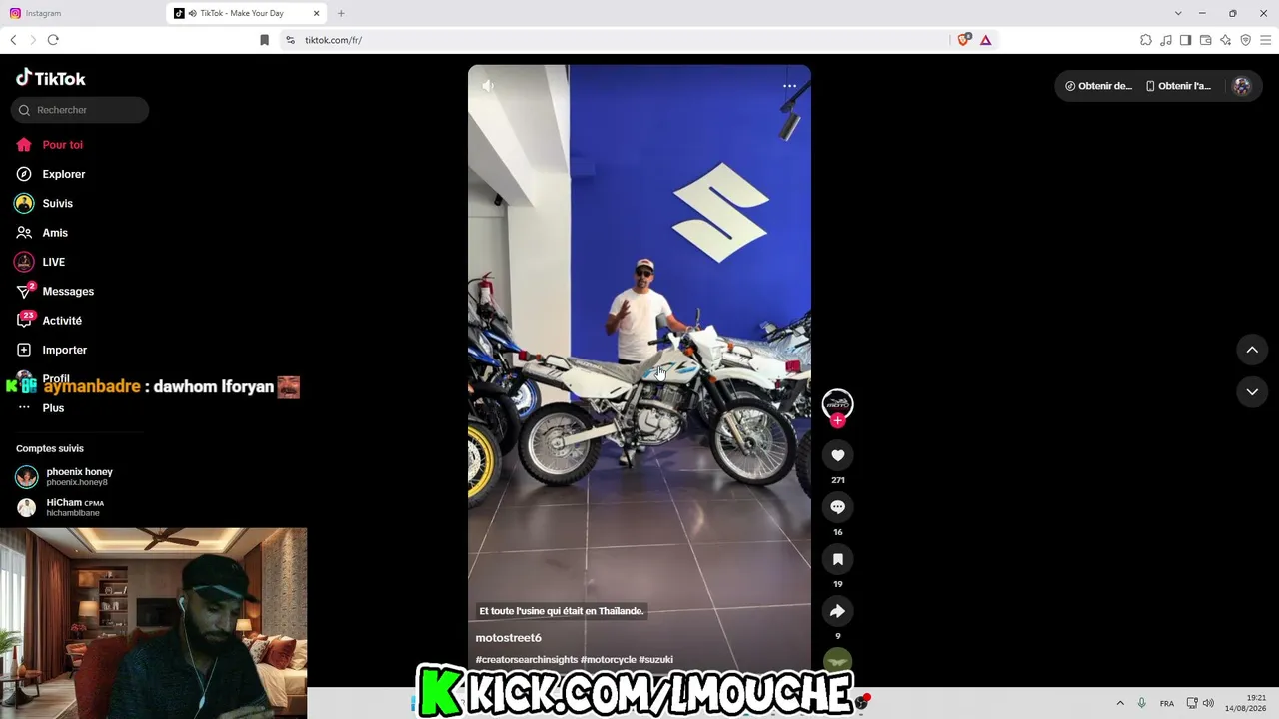Go to the previous video with up chevron

click(x=1252, y=350)
